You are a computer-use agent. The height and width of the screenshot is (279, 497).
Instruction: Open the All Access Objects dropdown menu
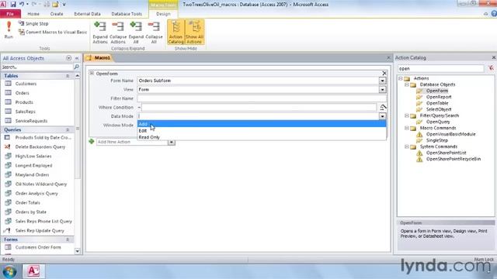click(x=68, y=58)
